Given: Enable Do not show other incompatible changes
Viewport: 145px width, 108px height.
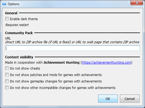Looking at the screenshot, I should 7,88.
